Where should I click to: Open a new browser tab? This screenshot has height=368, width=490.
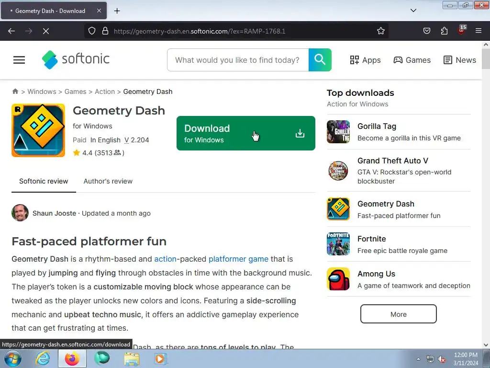(117, 11)
